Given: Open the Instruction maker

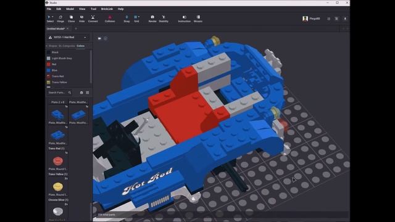Looking at the screenshot, I should (185, 19).
